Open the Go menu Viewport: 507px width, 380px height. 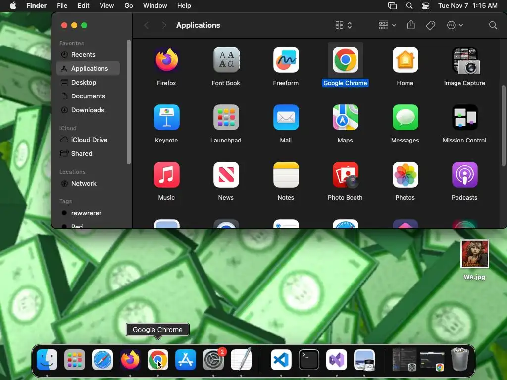(129, 6)
